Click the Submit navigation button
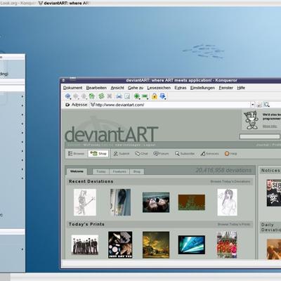281x281 pixels. coord(122,154)
